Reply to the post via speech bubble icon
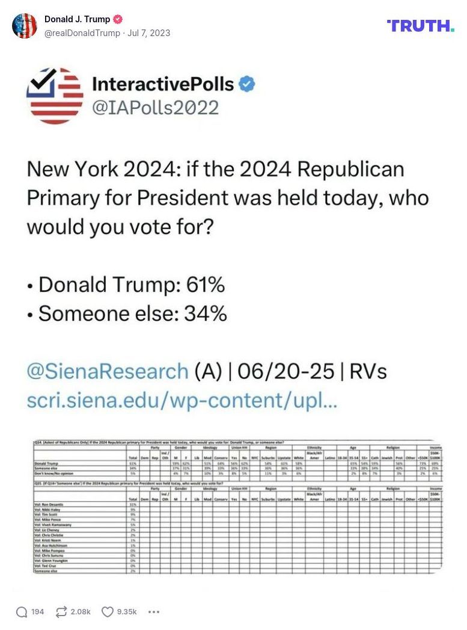The height and width of the screenshot is (630, 467). tap(22, 611)
